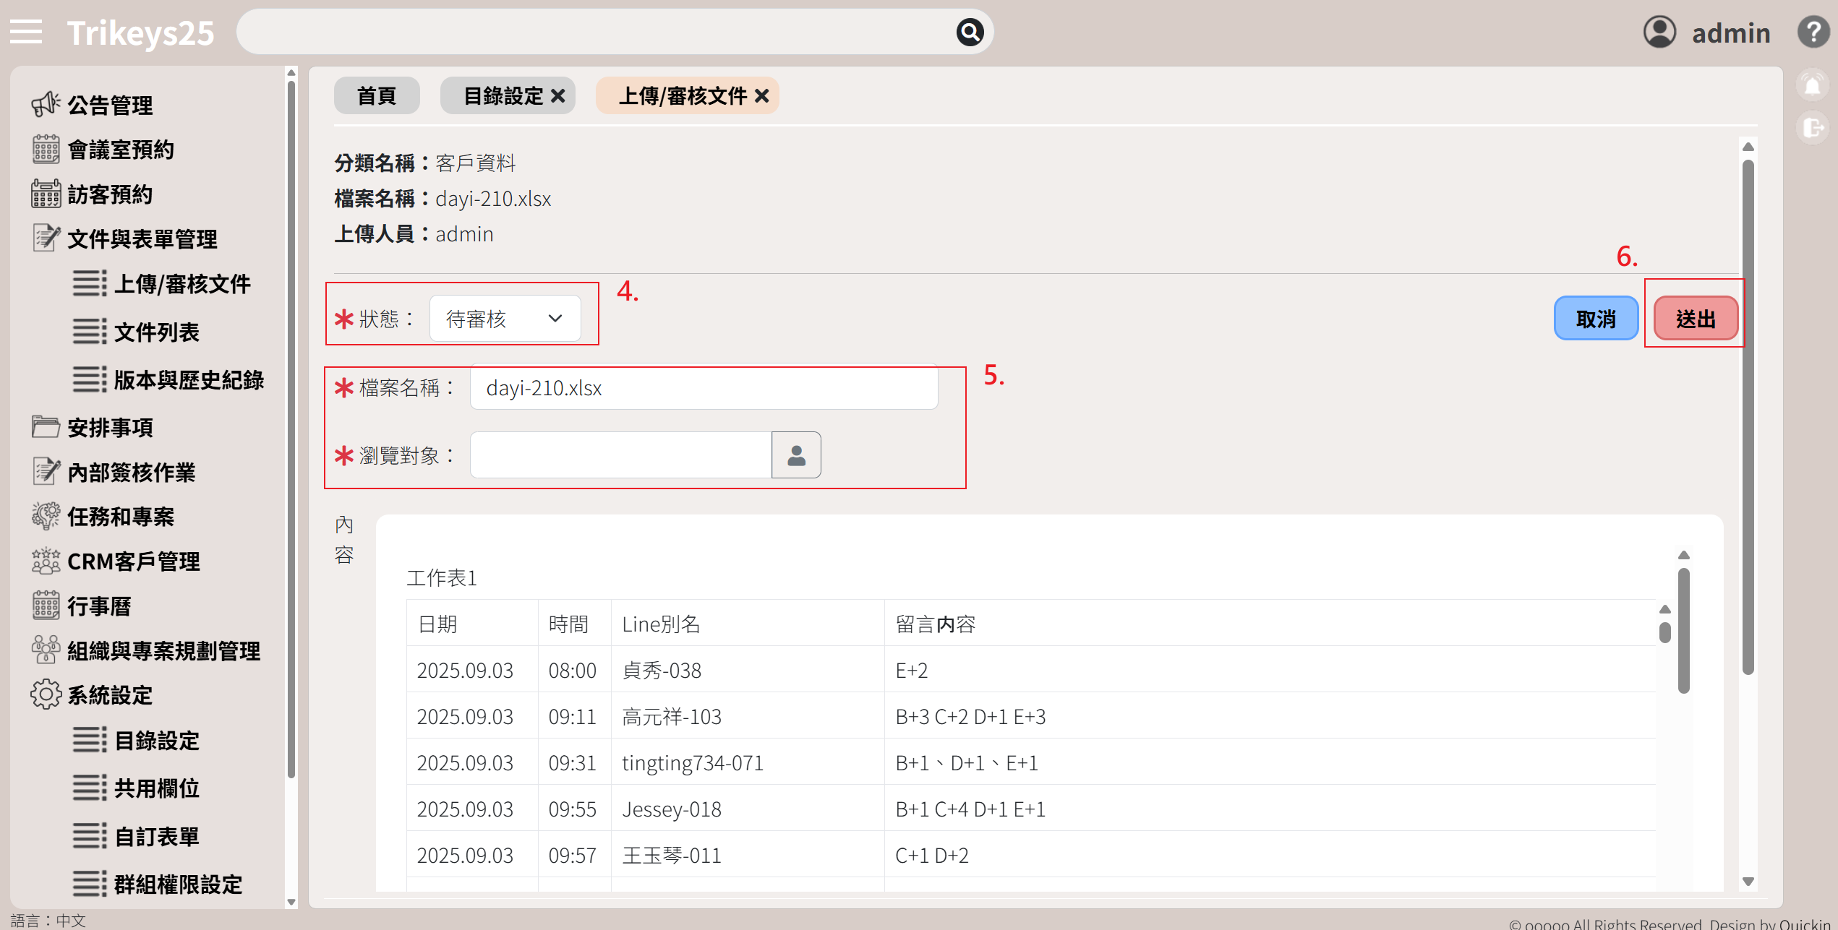This screenshot has height=930, width=1838.
Task: Open 系統設定 gear menu item
Action: pos(110,695)
